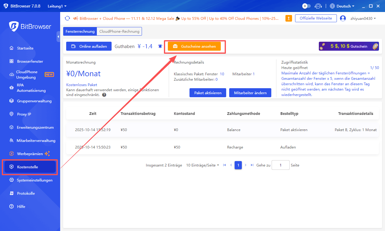Screen dimensions: 385x231
Task: Select page 1 in pagination
Action: click(x=238, y=165)
